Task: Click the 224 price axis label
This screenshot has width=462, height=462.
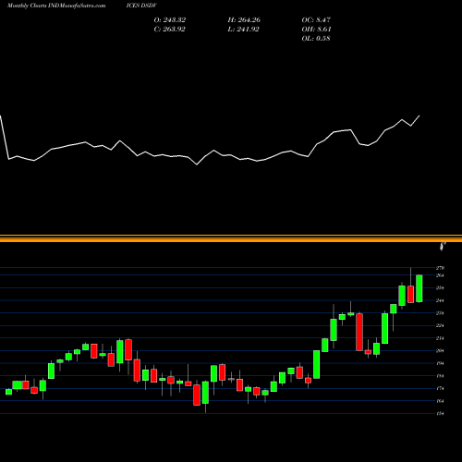Action: pos(440,325)
